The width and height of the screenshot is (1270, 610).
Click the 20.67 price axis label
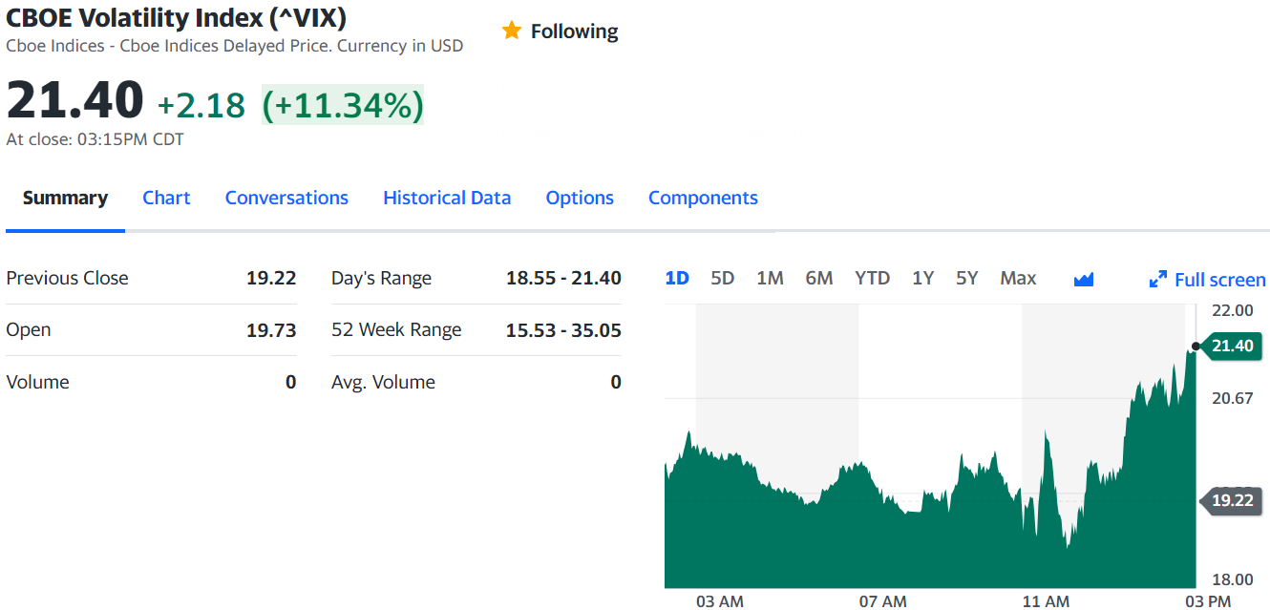(x=1232, y=398)
